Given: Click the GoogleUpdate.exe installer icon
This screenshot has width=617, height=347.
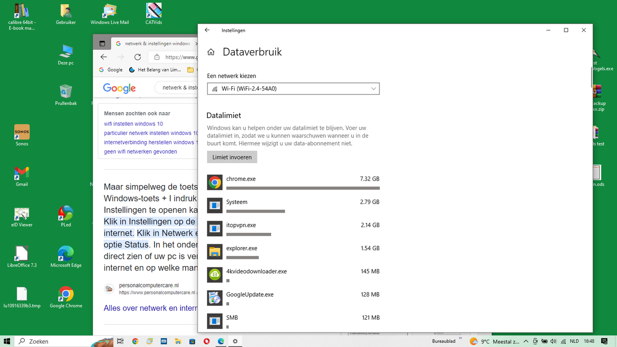Looking at the screenshot, I should (215, 298).
